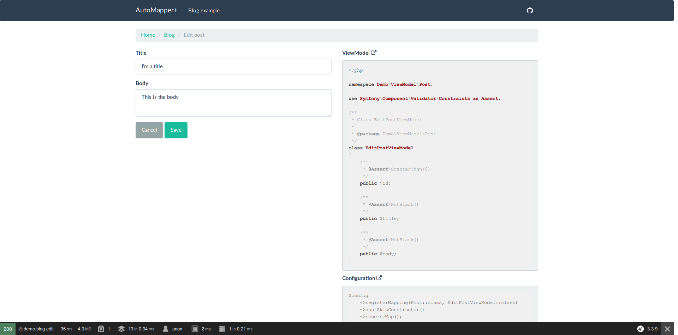Click the 'class EditPostViewModel' code line
678x335 pixels.
click(381, 148)
